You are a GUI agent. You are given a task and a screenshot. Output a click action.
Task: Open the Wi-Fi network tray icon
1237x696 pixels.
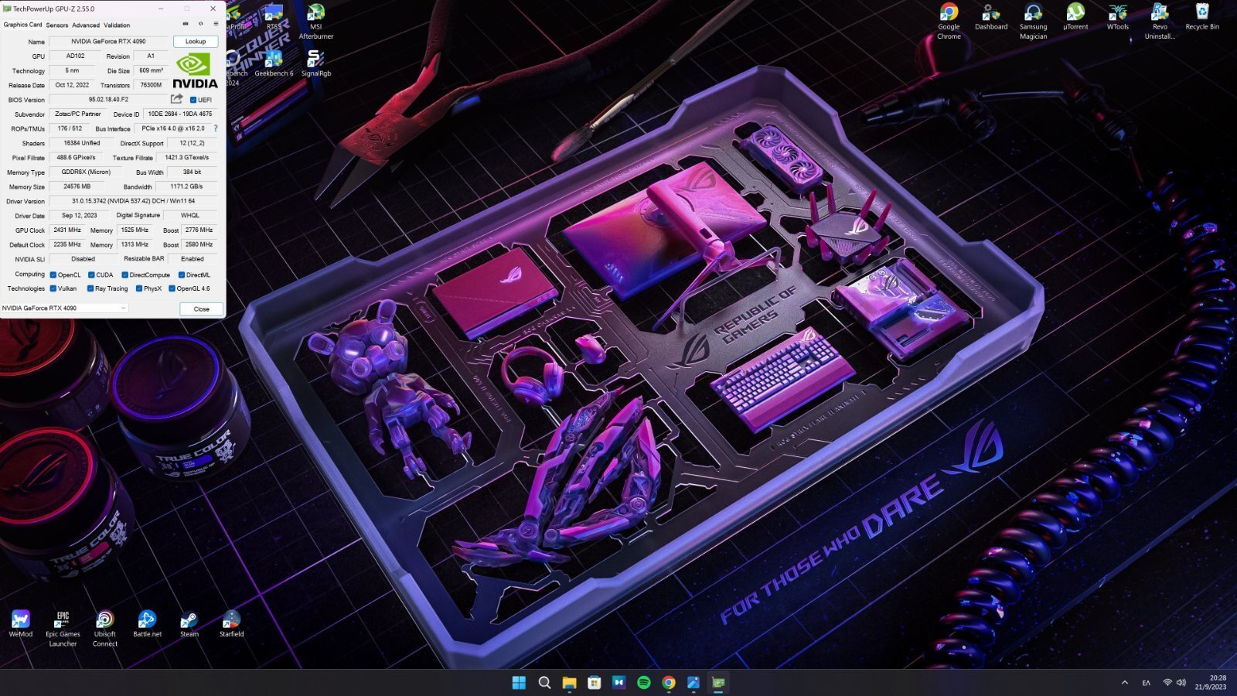(1167, 682)
